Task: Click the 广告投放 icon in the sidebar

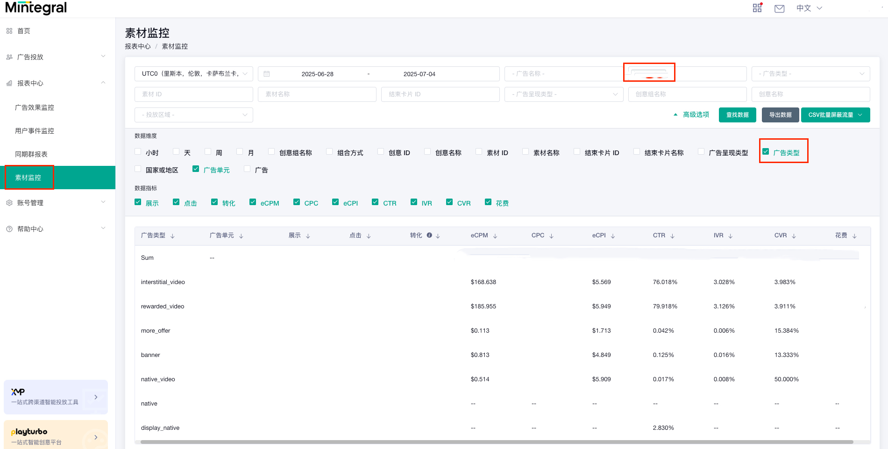Action: 9,57
